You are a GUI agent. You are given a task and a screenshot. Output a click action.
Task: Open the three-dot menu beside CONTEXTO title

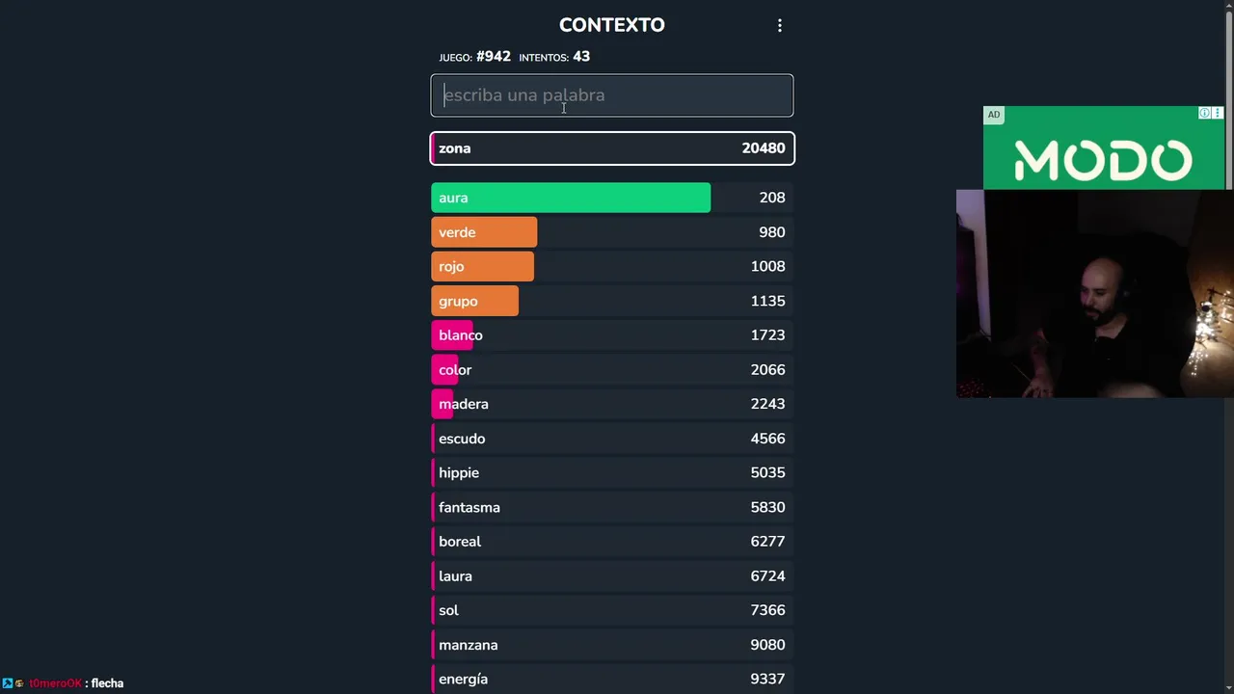click(780, 26)
